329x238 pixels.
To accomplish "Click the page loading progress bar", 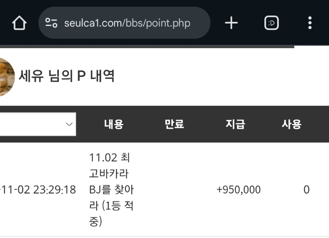I will [x=147, y=47].
